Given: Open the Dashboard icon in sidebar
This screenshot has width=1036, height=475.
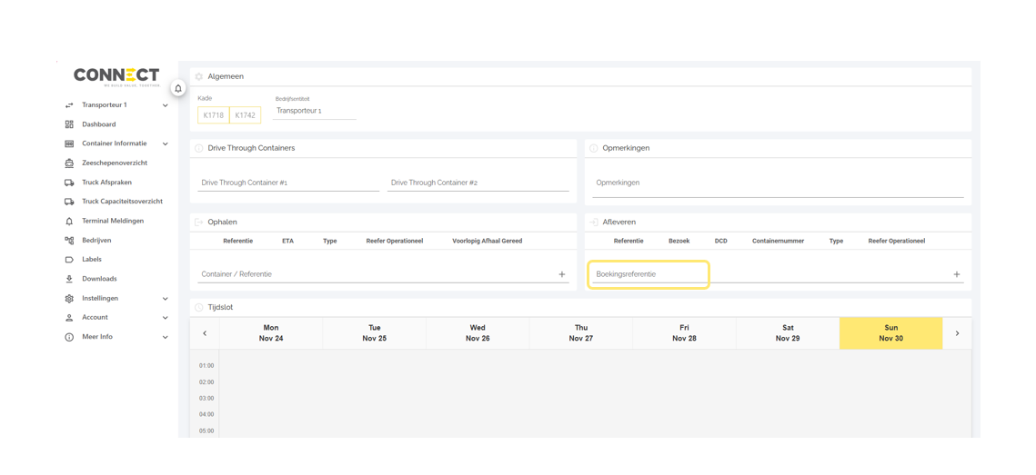Looking at the screenshot, I should click(x=69, y=124).
